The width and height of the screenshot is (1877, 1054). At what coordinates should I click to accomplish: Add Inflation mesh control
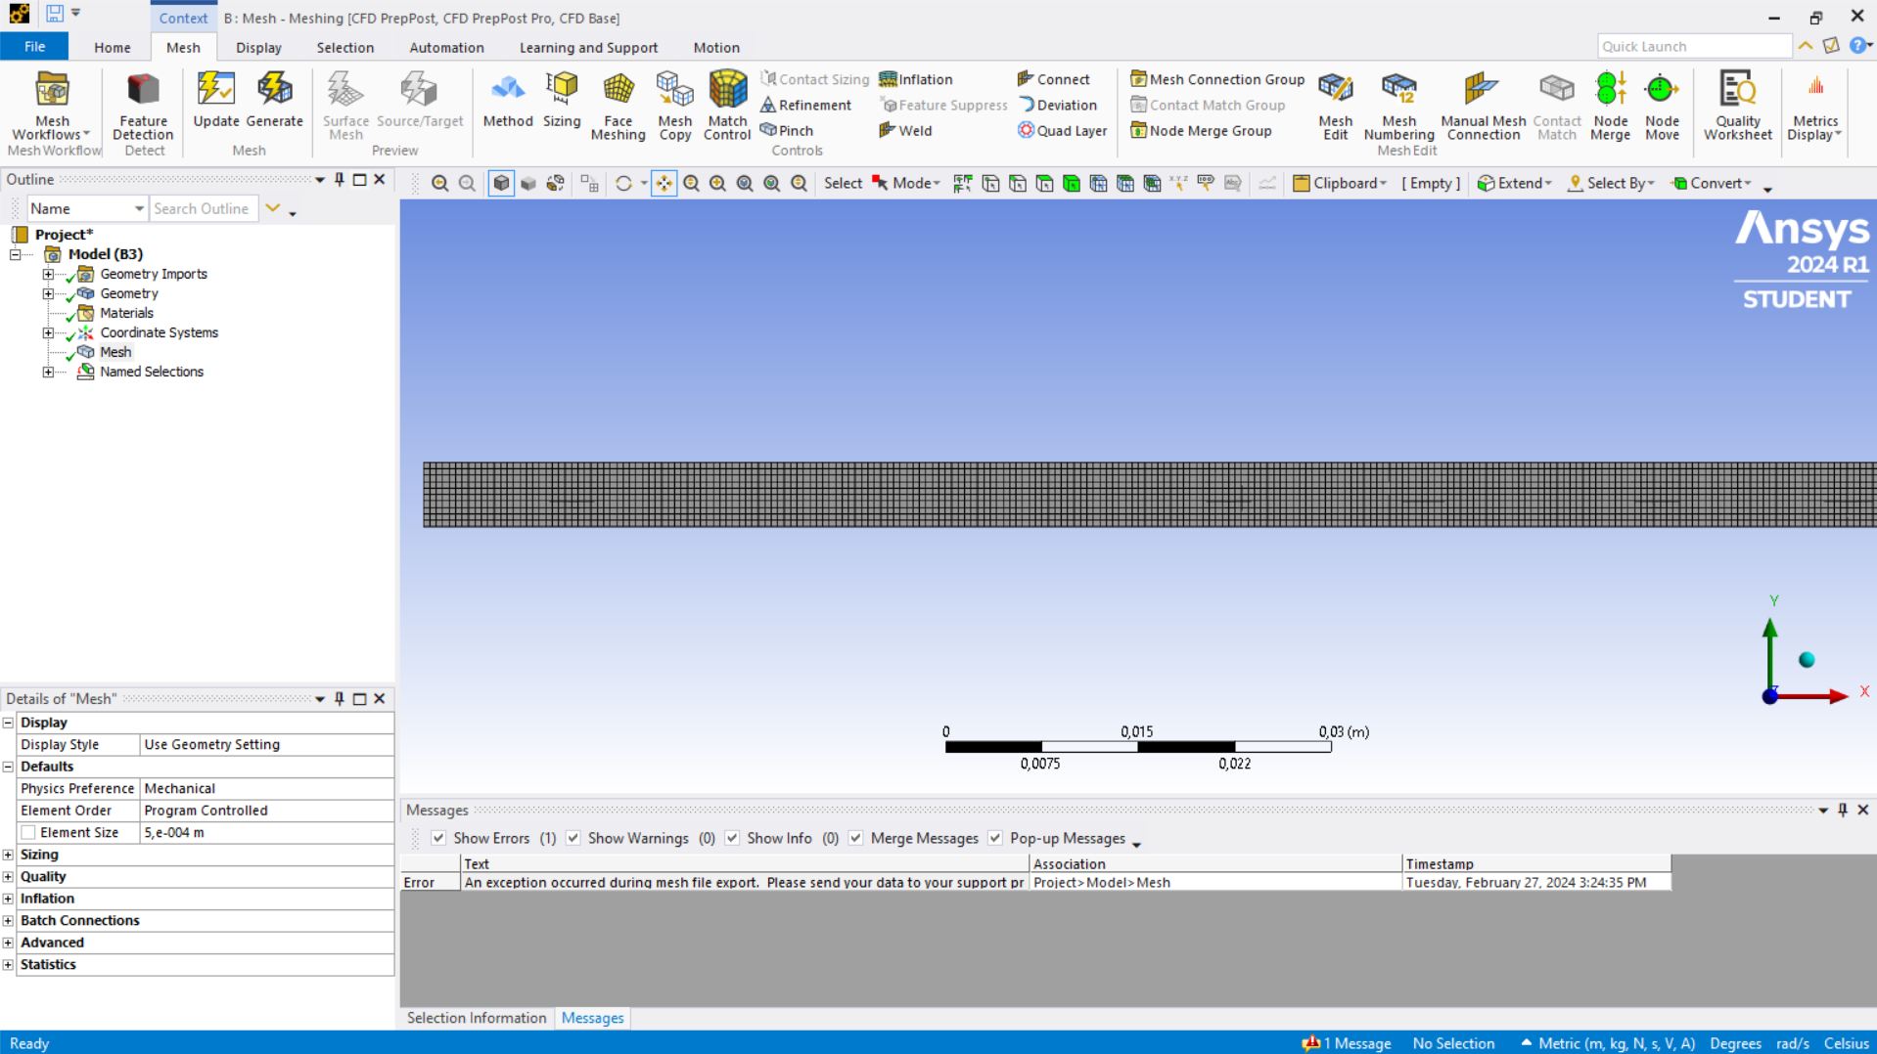click(916, 79)
